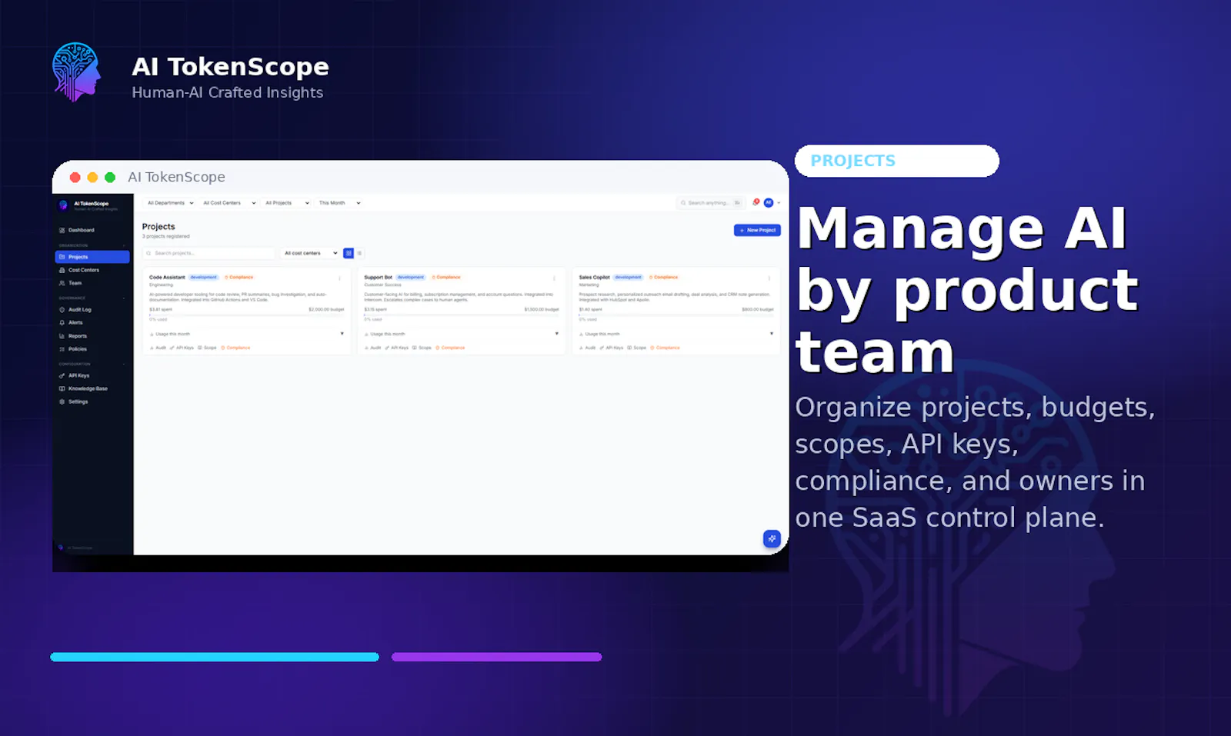The height and width of the screenshot is (736, 1231).
Task: Open API Keys link on Sales Copilot card
Action: tap(611, 348)
